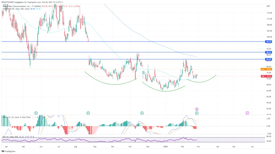This screenshot has width=275, height=154.
Task: Select the 96.79 price level label
Action: click(268, 42)
